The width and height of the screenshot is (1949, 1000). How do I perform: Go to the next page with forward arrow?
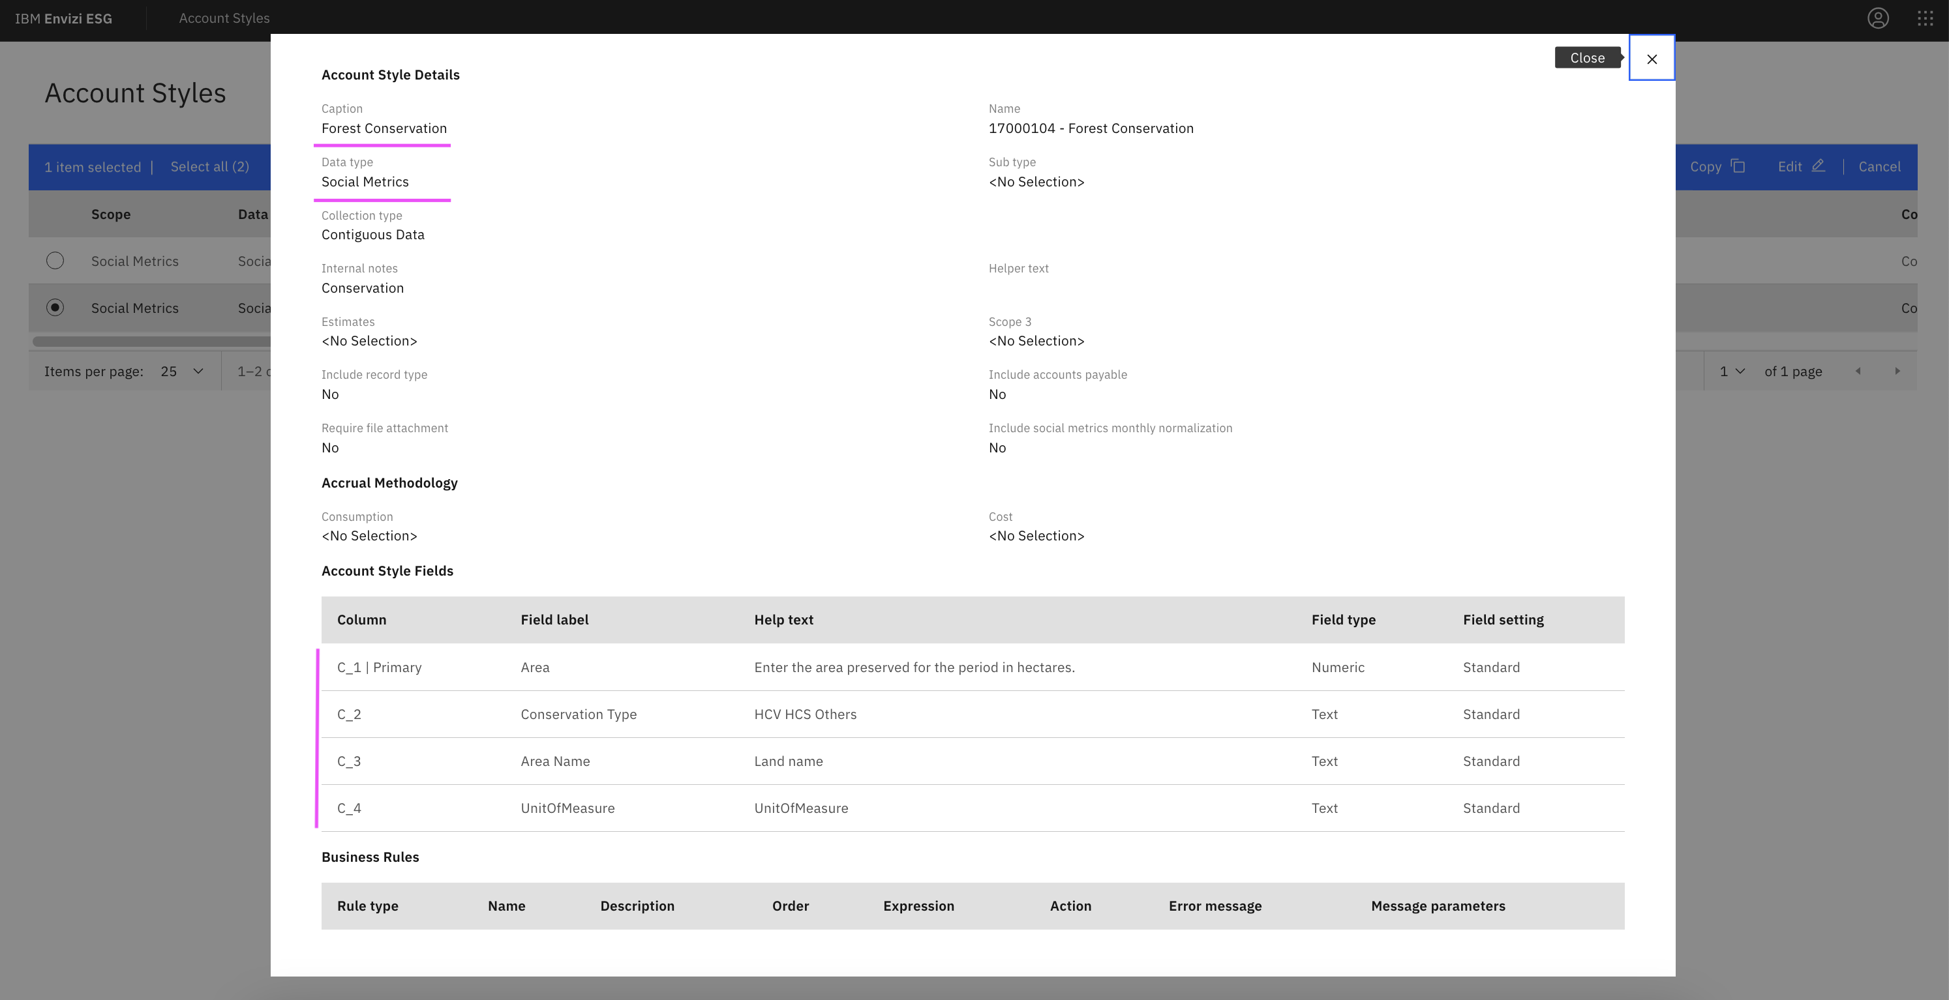click(x=1898, y=372)
